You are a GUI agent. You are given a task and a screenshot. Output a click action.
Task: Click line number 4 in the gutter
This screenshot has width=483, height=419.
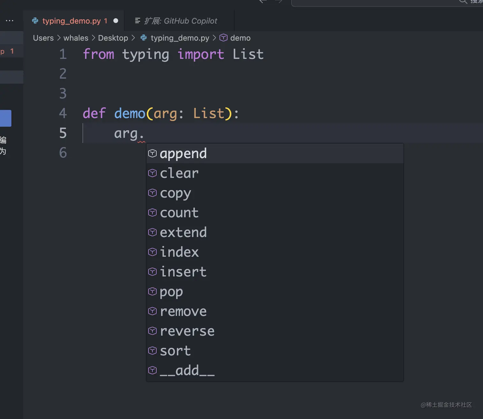63,113
